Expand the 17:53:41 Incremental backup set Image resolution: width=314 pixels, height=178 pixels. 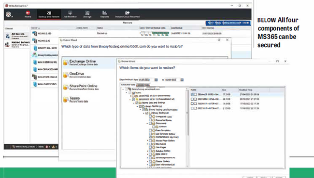(130, 96)
